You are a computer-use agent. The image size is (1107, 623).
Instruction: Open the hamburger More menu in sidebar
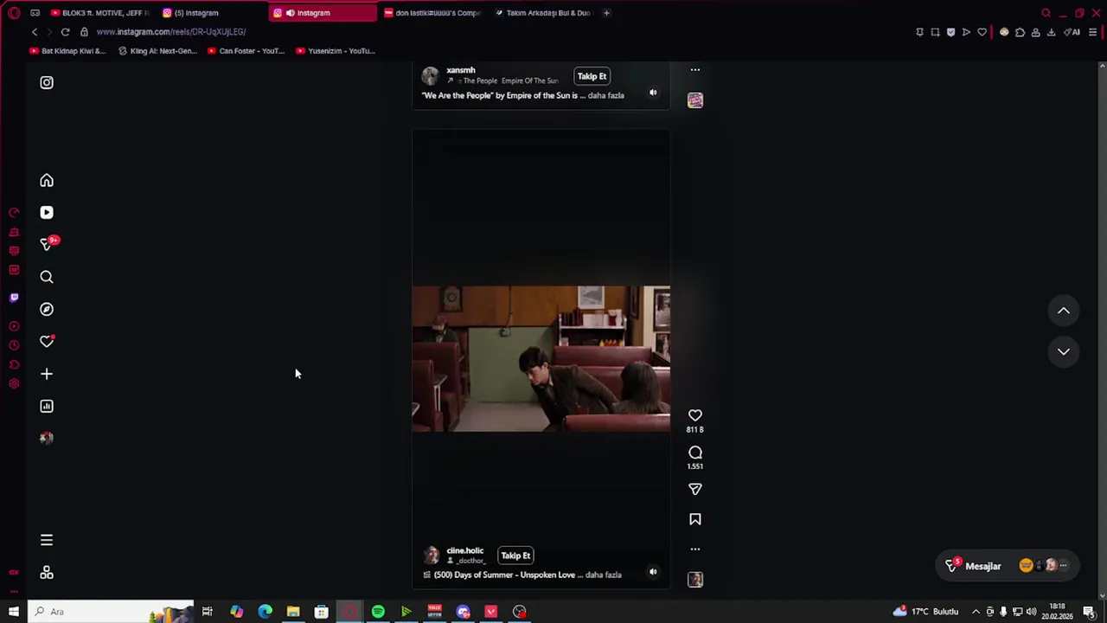point(47,541)
